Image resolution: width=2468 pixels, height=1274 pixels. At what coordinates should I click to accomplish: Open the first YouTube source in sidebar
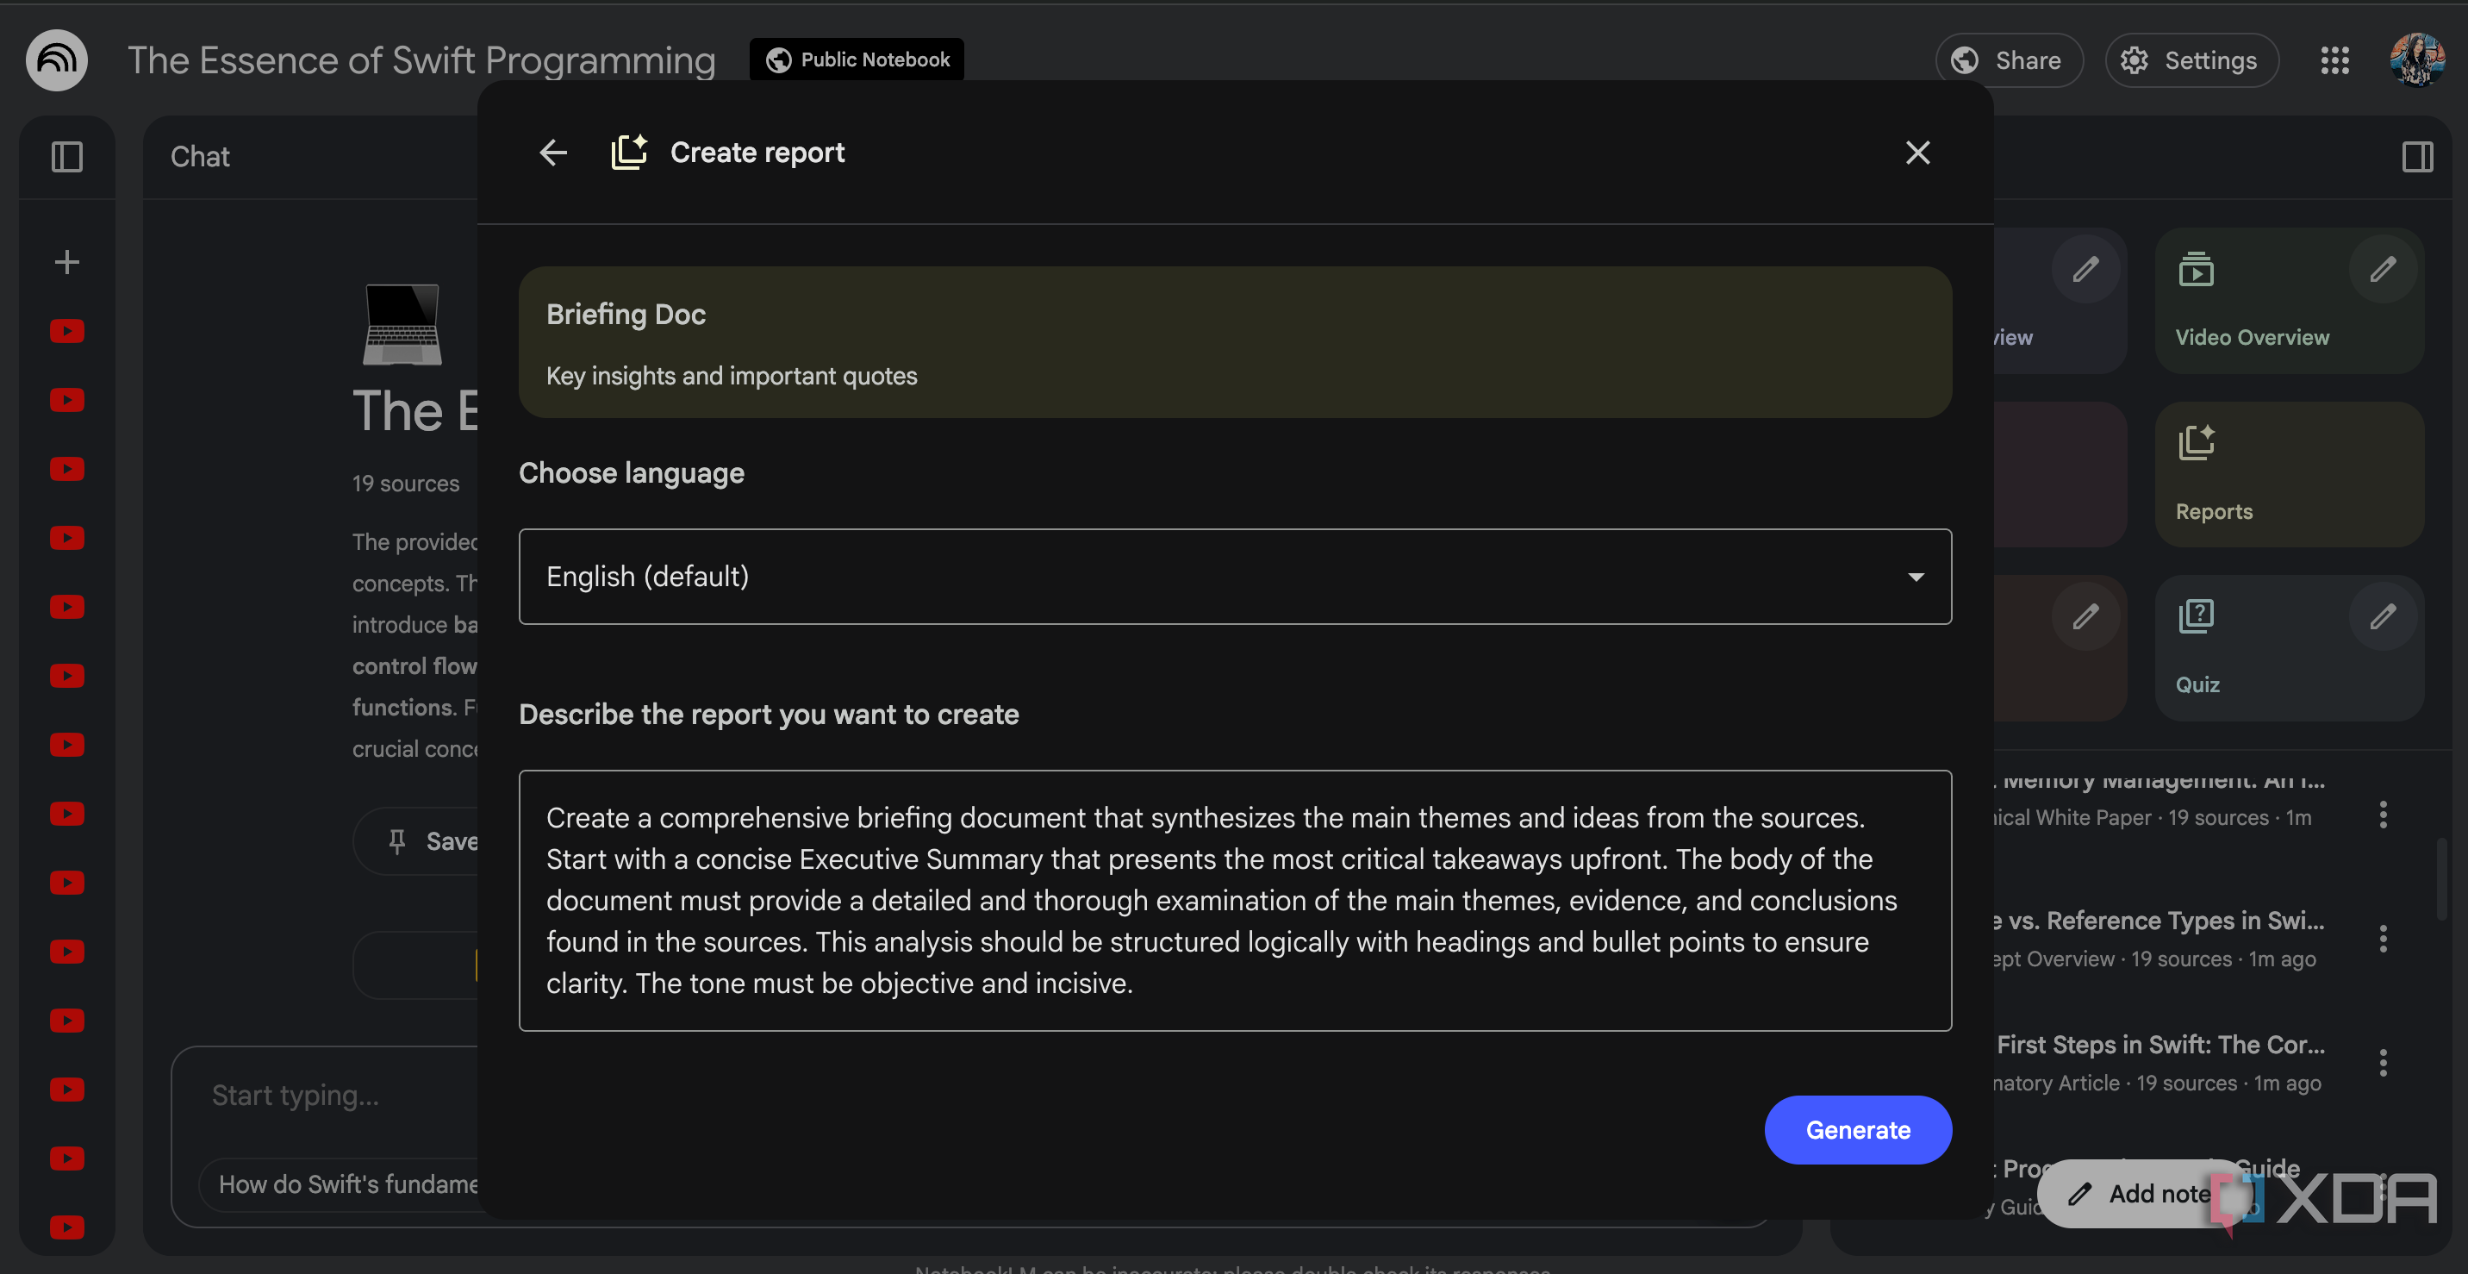click(x=66, y=331)
